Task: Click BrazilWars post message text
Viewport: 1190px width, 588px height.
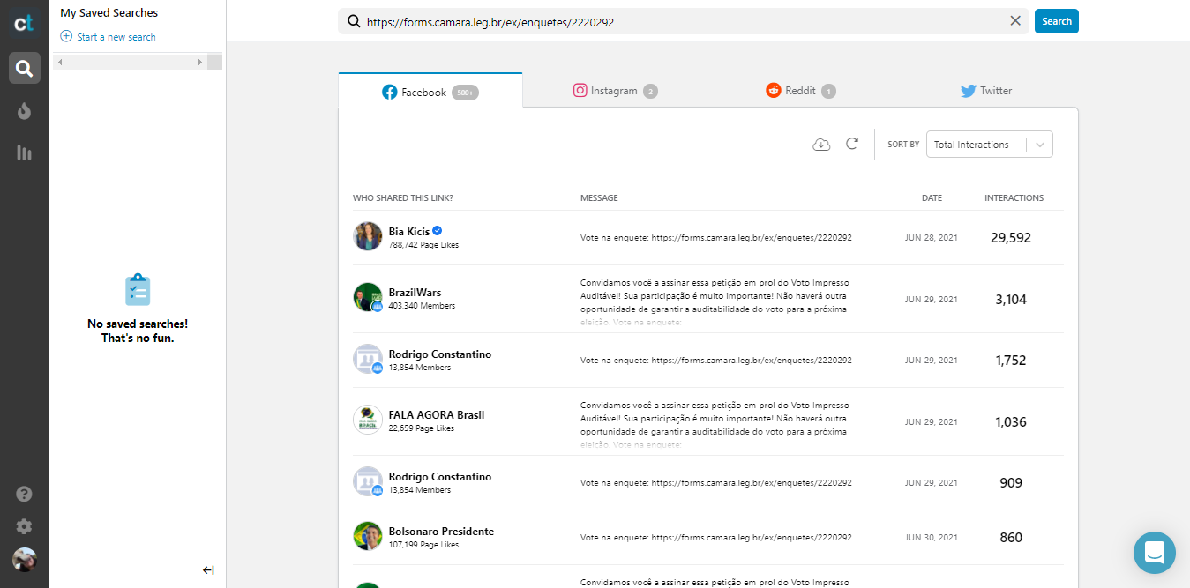Action: click(715, 302)
